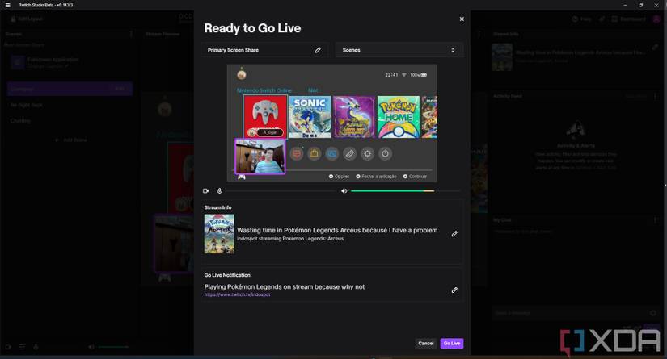667x359 pixels.
Task: Toggle the camera icon below the preview
Action: pos(206,191)
